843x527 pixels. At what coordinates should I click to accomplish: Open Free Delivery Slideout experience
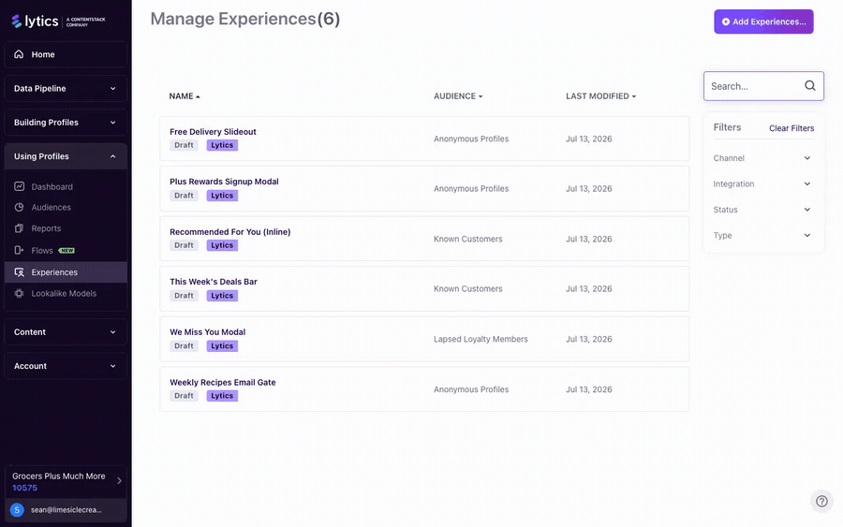[x=213, y=132]
